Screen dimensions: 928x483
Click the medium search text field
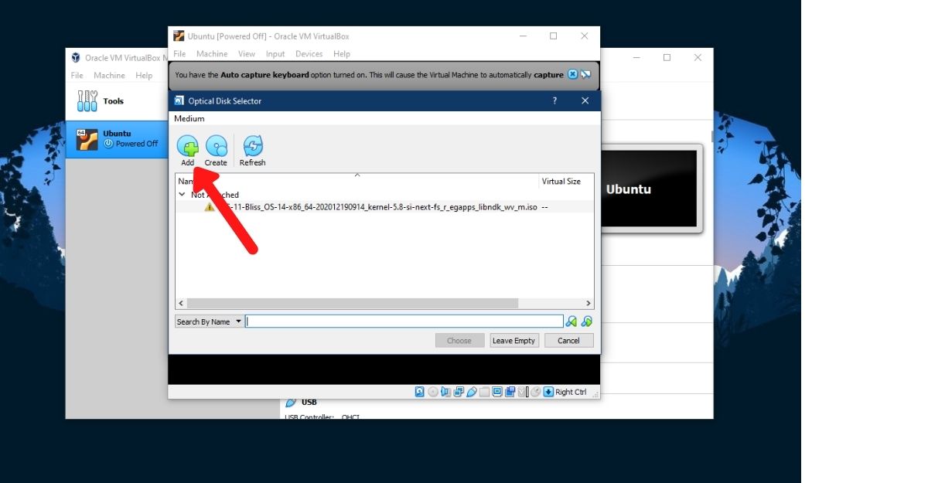pos(404,321)
